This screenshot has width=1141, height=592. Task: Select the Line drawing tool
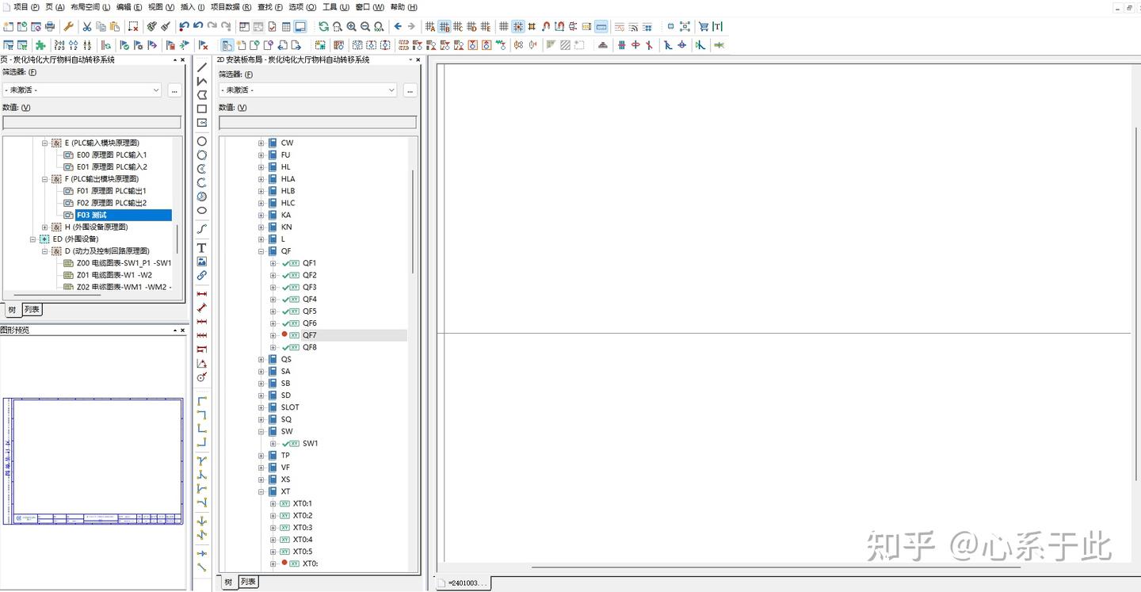pyautogui.click(x=202, y=67)
